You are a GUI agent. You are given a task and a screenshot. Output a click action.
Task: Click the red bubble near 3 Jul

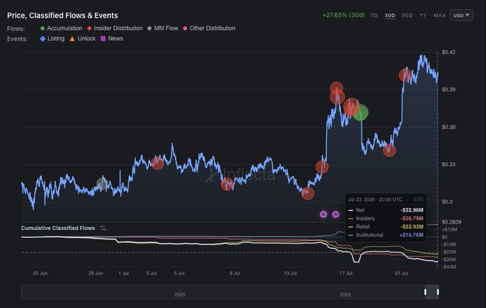(x=157, y=164)
